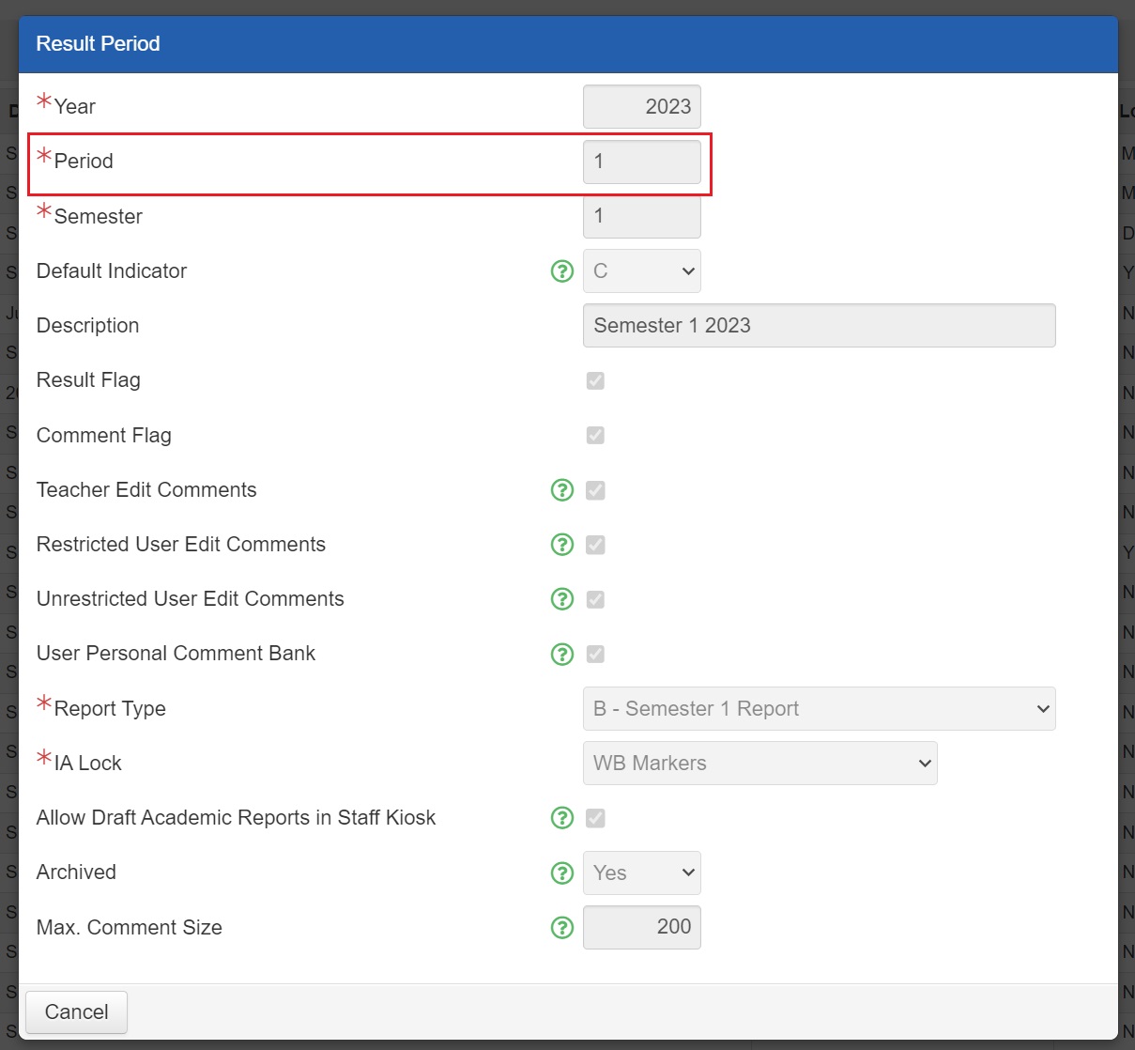The height and width of the screenshot is (1050, 1135).
Task: Click the Year input field
Action: 641,107
